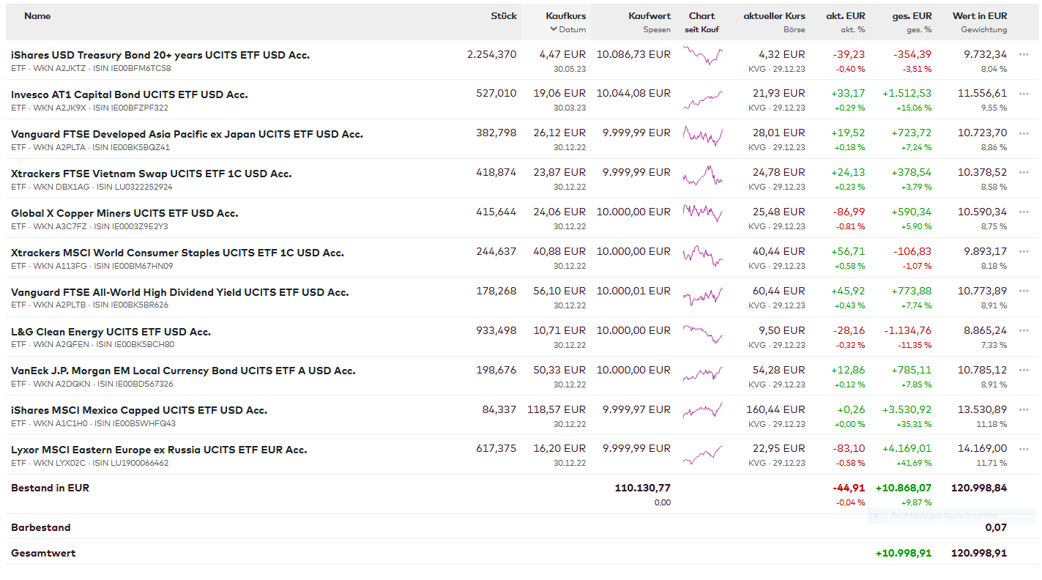The height and width of the screenshot is (580, 1042).
Task: Open Vanguard FTSE Developed Asia Pacific ex Japan ETF
Action: [x=187, y=134]
